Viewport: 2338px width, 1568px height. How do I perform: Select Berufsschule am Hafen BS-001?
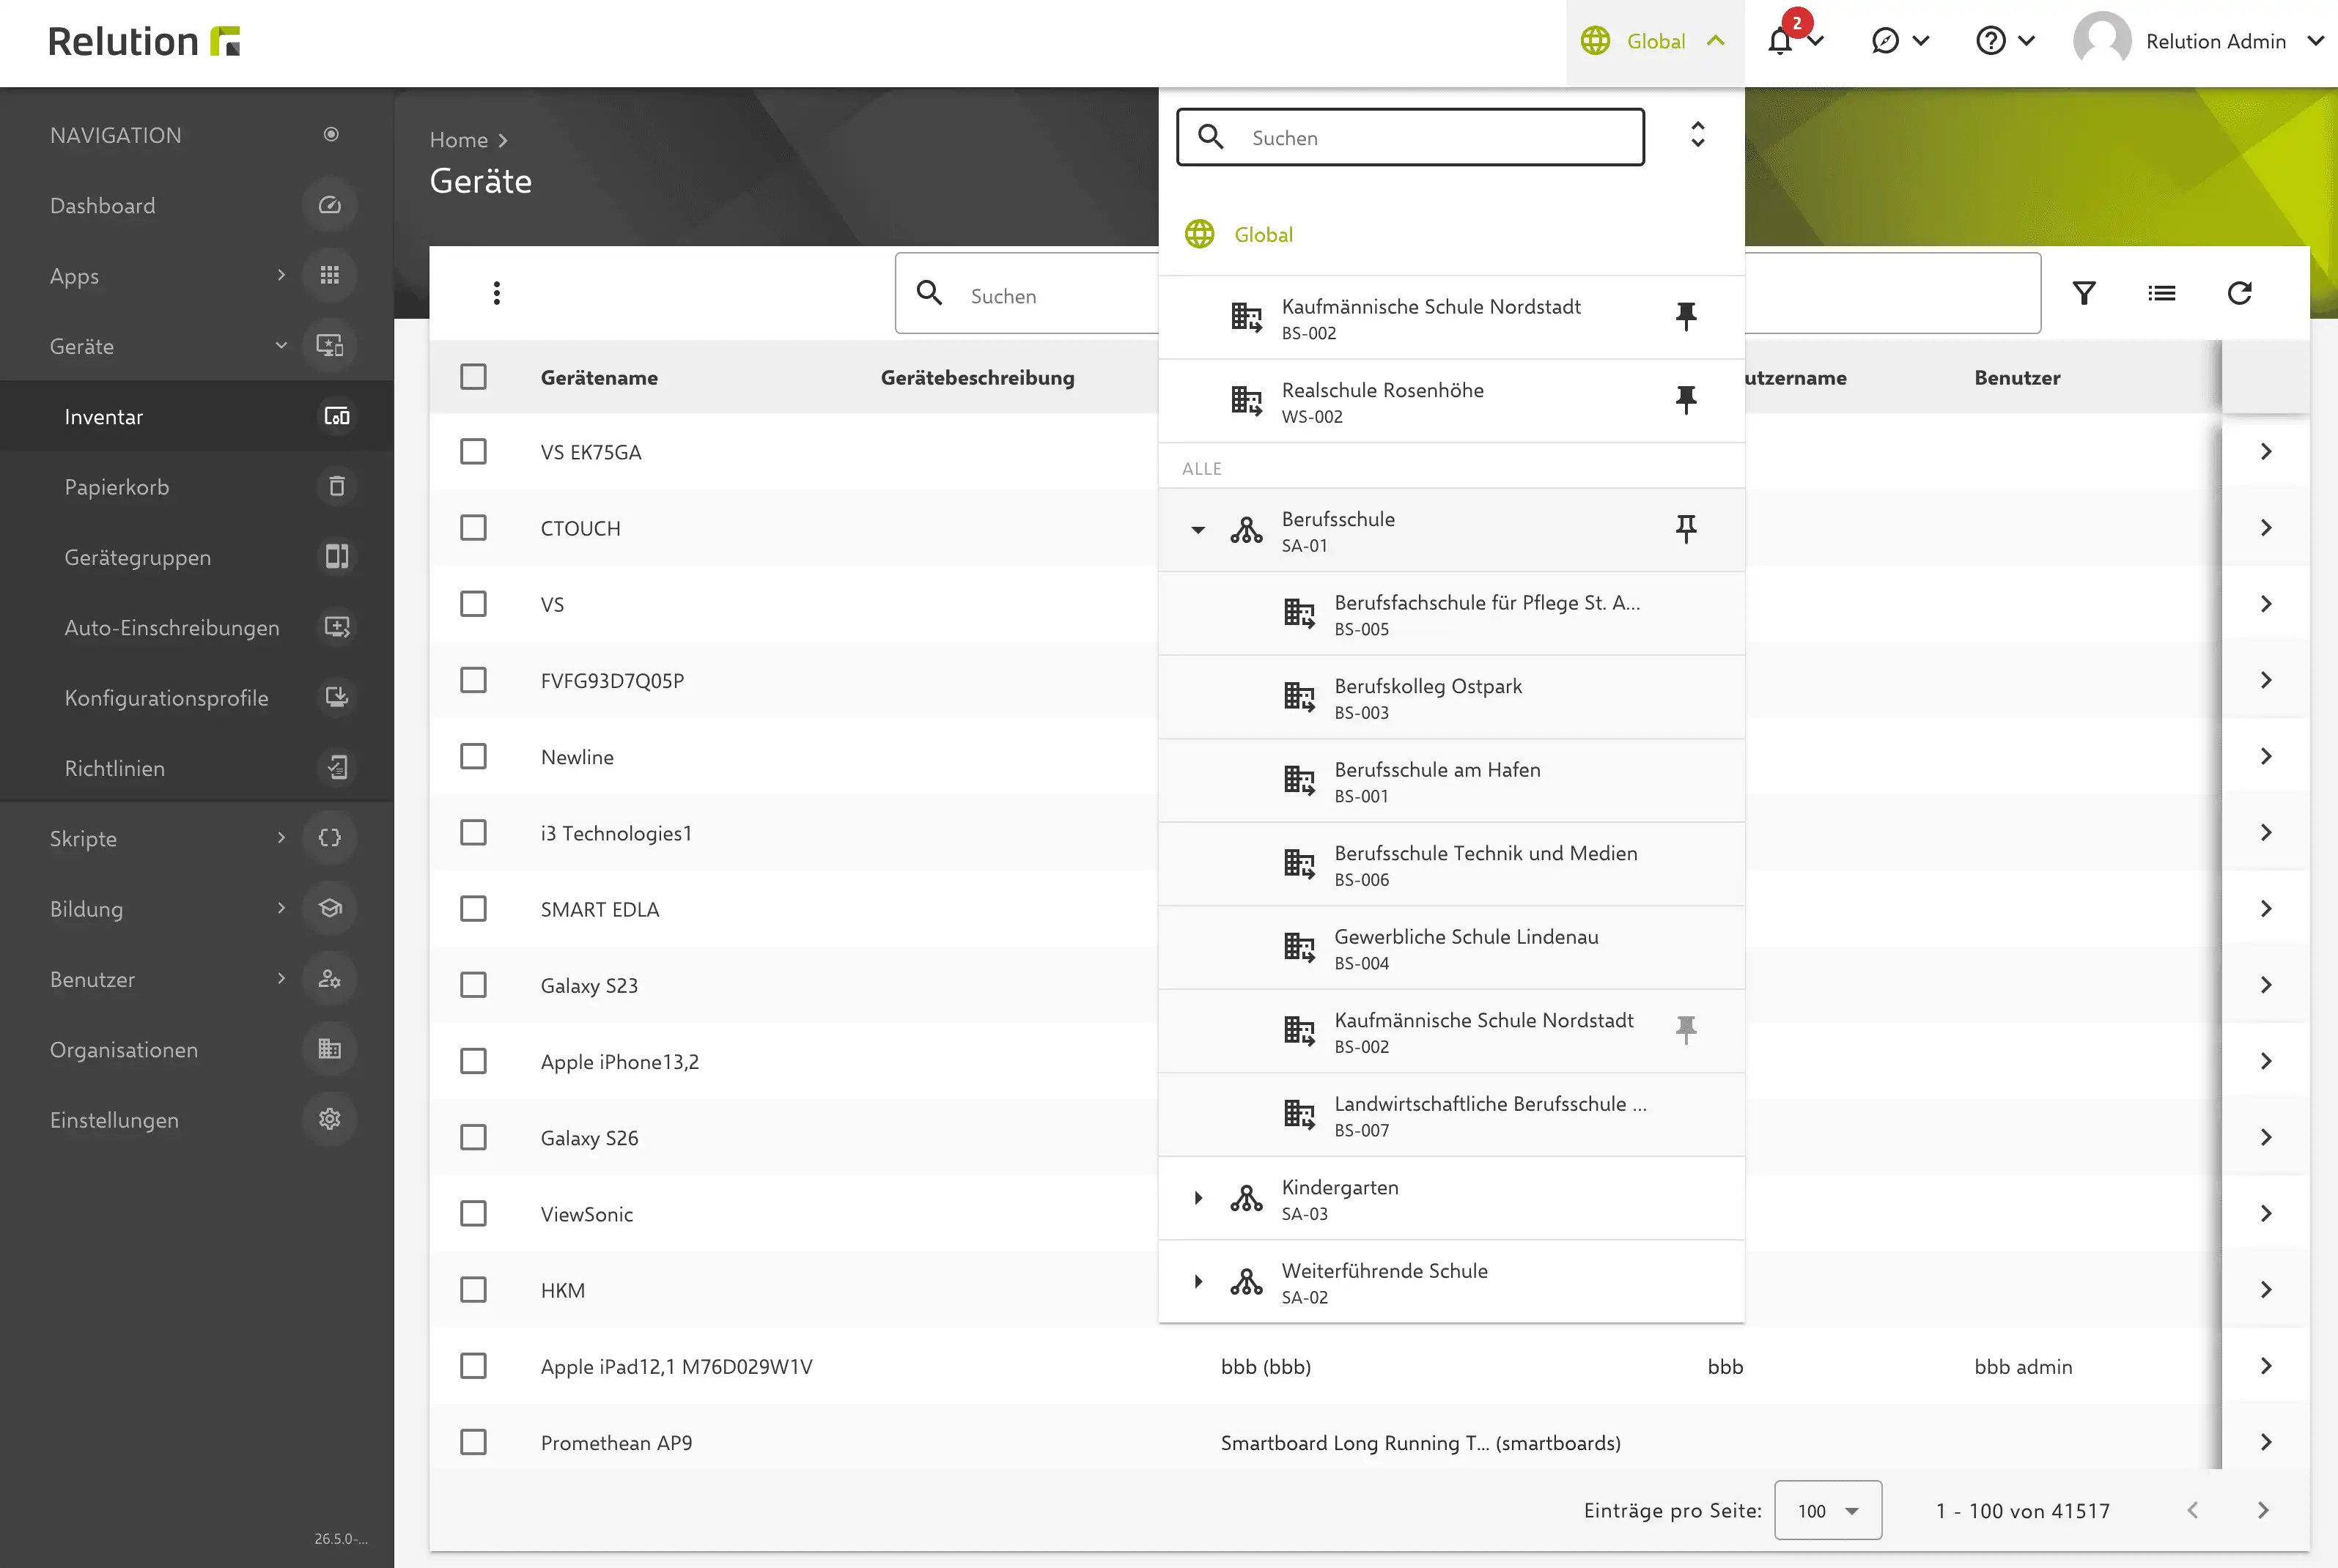1452,781
